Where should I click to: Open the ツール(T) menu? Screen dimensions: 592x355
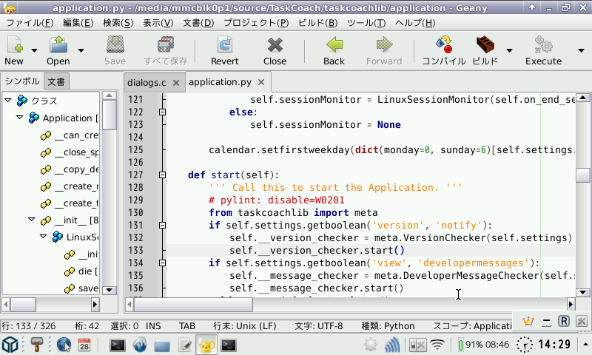pos(366,23)
